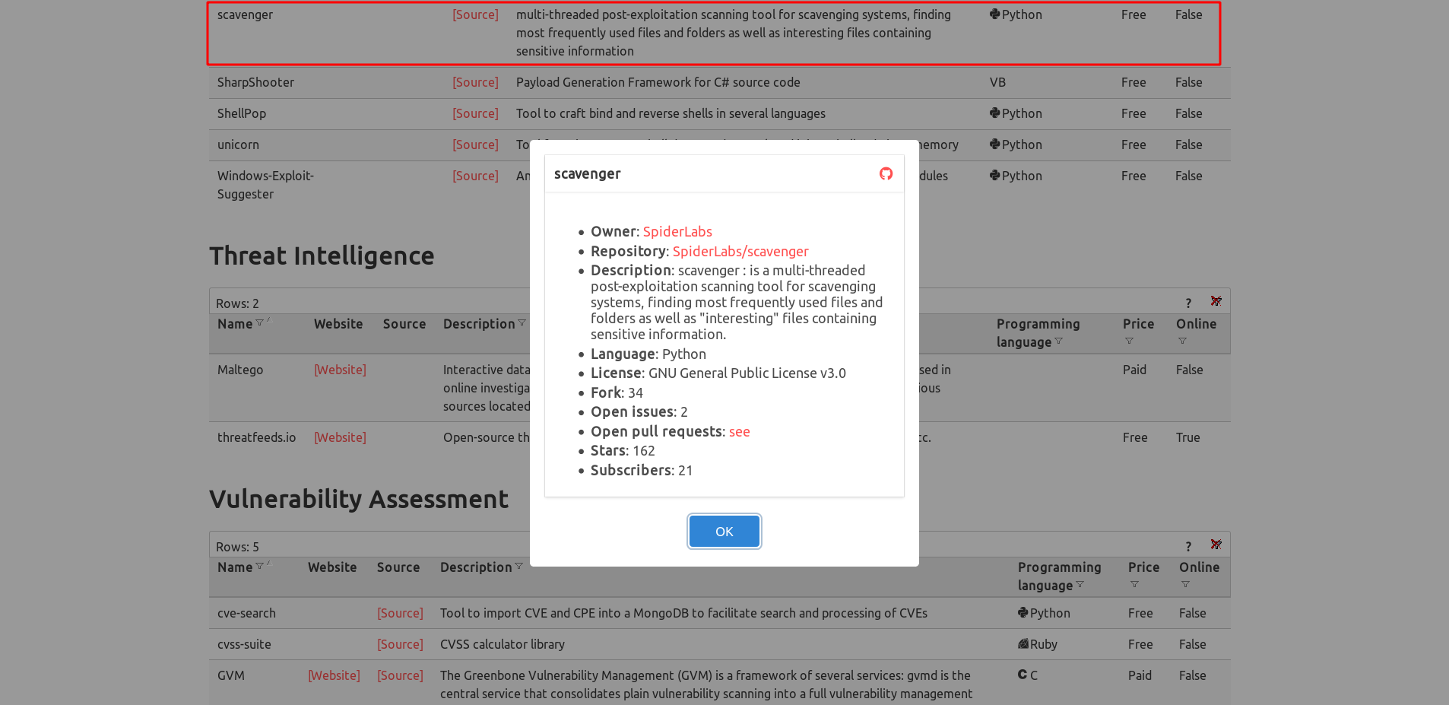Clear filters with crossed-out funnel icon in Threat Intelligence
Image resolution: width=1449 pixels, height=705 pixels.
pos(1216,300)
